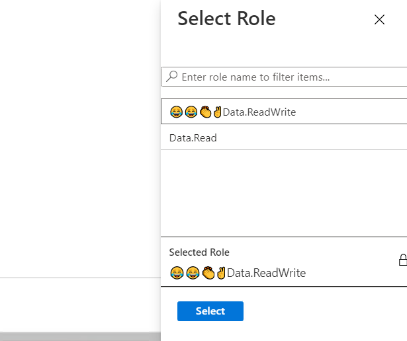
Task: Click the Selected Role label
Action: pos(199,252)
